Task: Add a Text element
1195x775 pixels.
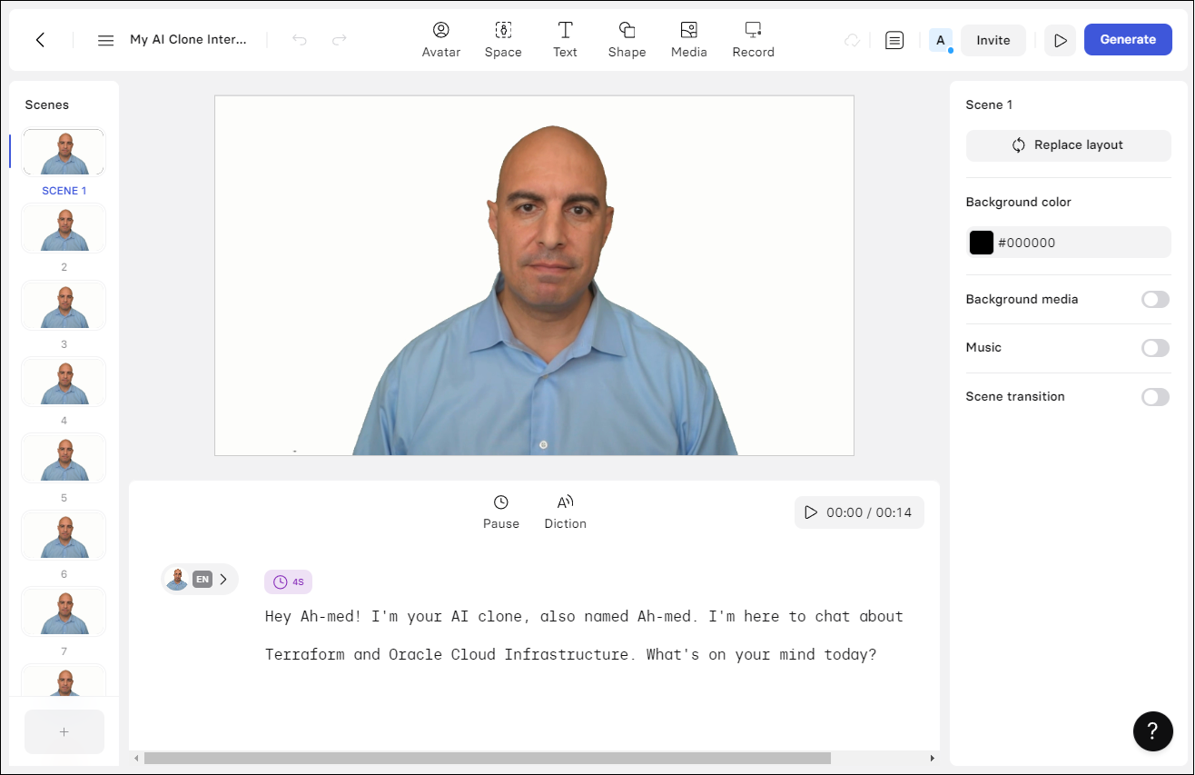Action: pyautogui.click(x=565, y=40)
